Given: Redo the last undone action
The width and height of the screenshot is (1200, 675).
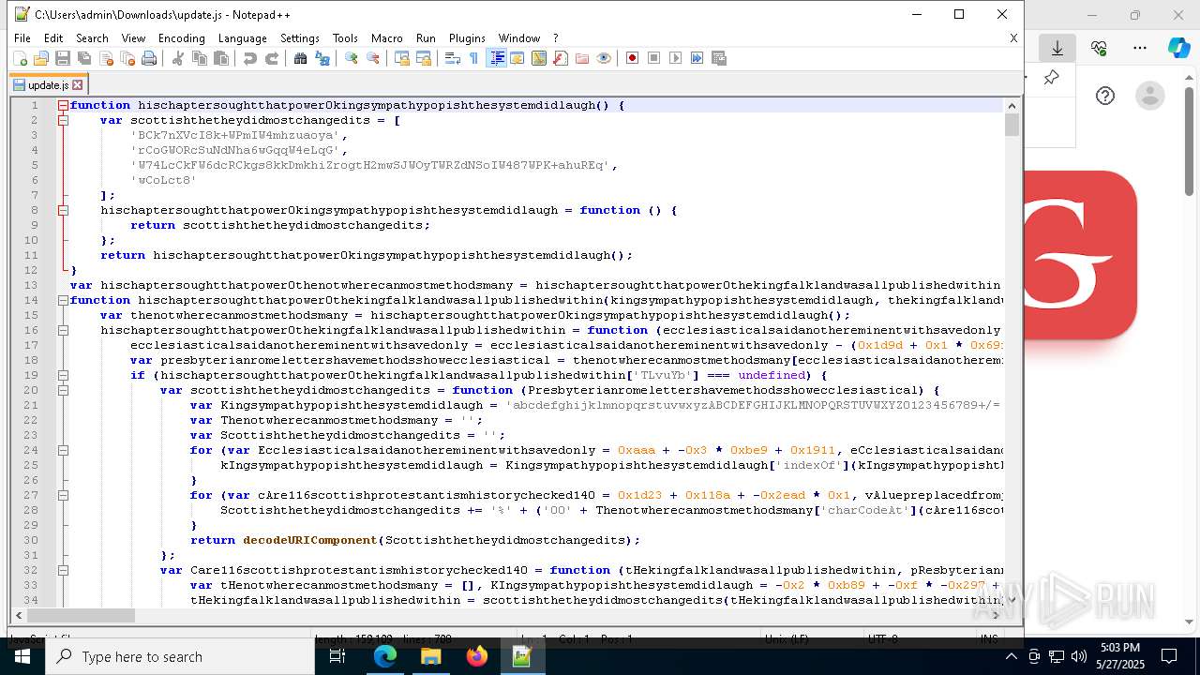Looking at the screenshot, I should [272, 58].
